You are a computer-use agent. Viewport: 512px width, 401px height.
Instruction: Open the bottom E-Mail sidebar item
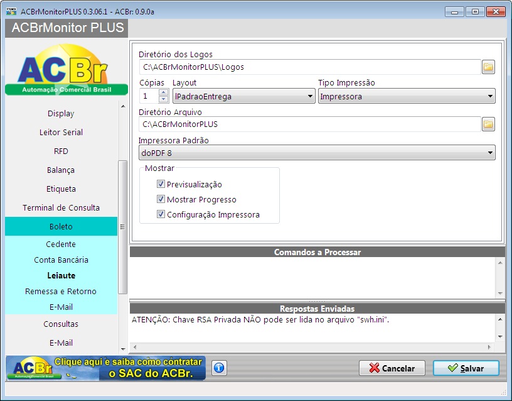point(61,343)
